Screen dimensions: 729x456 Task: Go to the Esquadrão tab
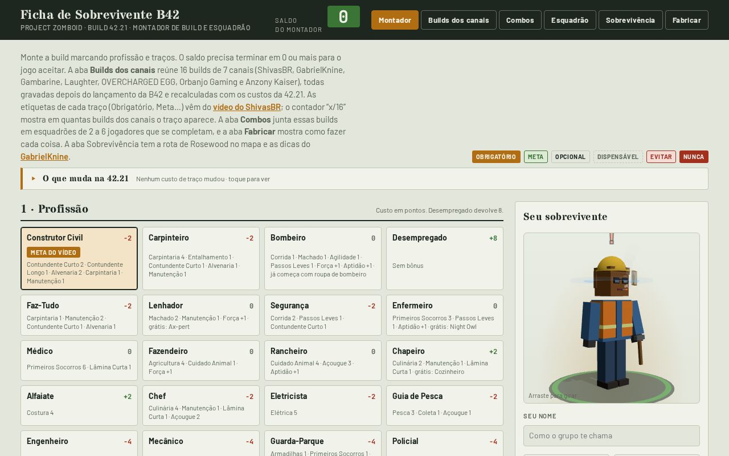coord(570,20)
